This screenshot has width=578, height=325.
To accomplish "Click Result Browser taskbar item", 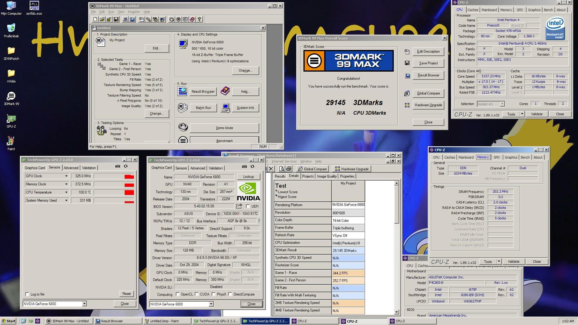I will pos(118,321).
